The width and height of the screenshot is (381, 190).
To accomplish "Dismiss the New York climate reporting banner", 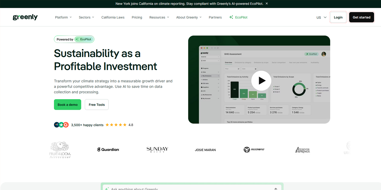I will click(x=267, y=3).
